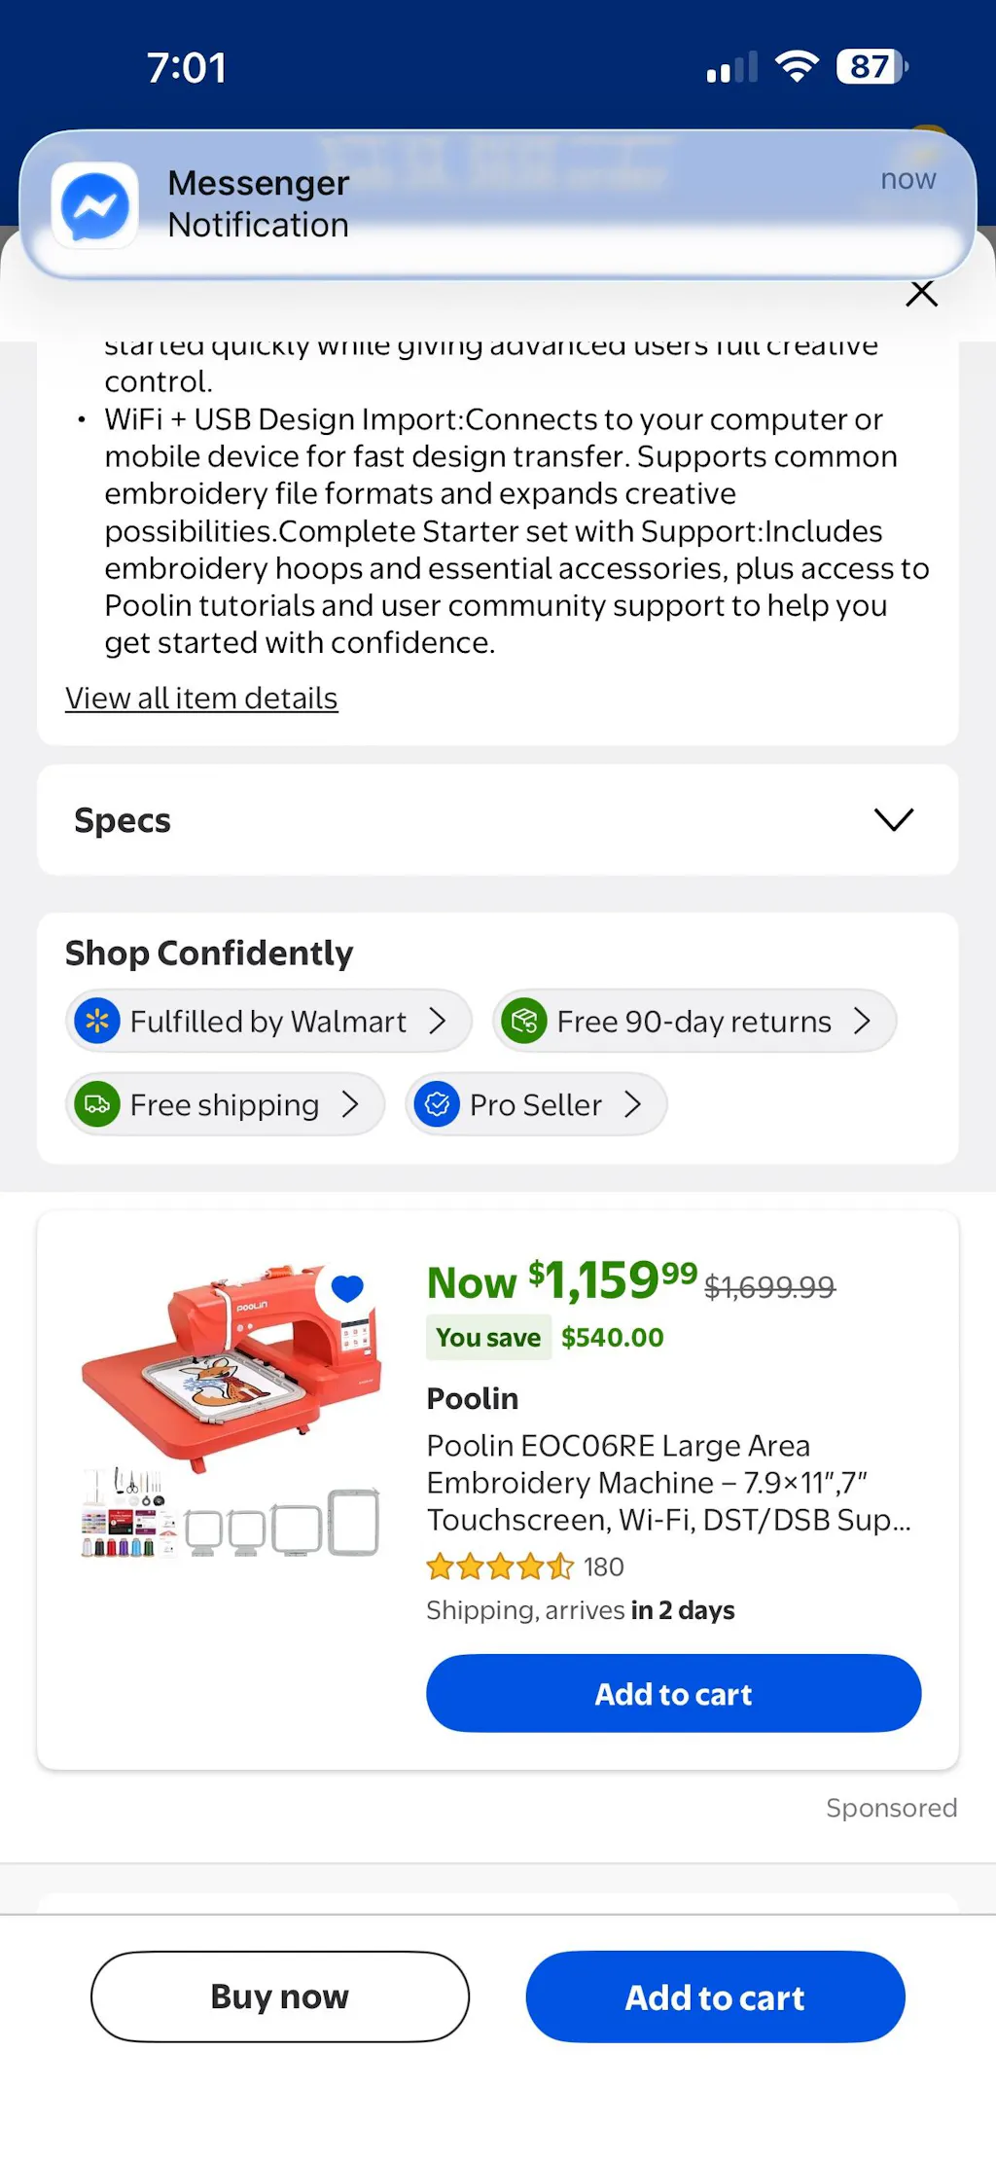This screenshot has width=996, height=2159.
Task: Expand Free 90-day returns chevron
Action: (x=862, y=1022)
